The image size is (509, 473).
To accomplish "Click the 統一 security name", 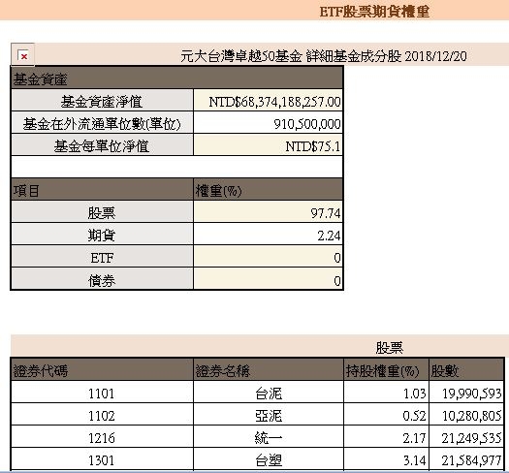I will [x=269, y=438].
